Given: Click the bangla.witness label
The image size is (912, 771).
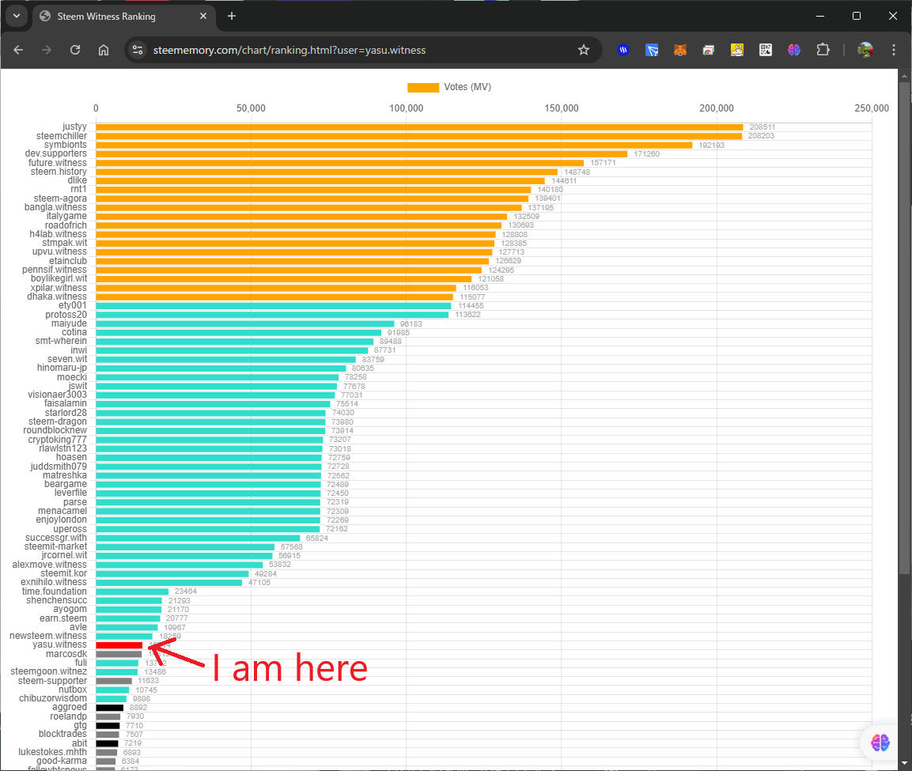Looking at the screenshot, I should coord(55,207).
